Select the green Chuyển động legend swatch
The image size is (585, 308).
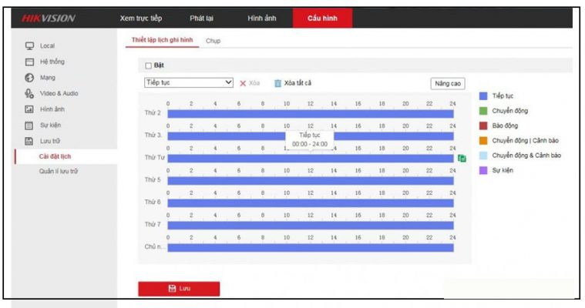click(x=483, y=111)
